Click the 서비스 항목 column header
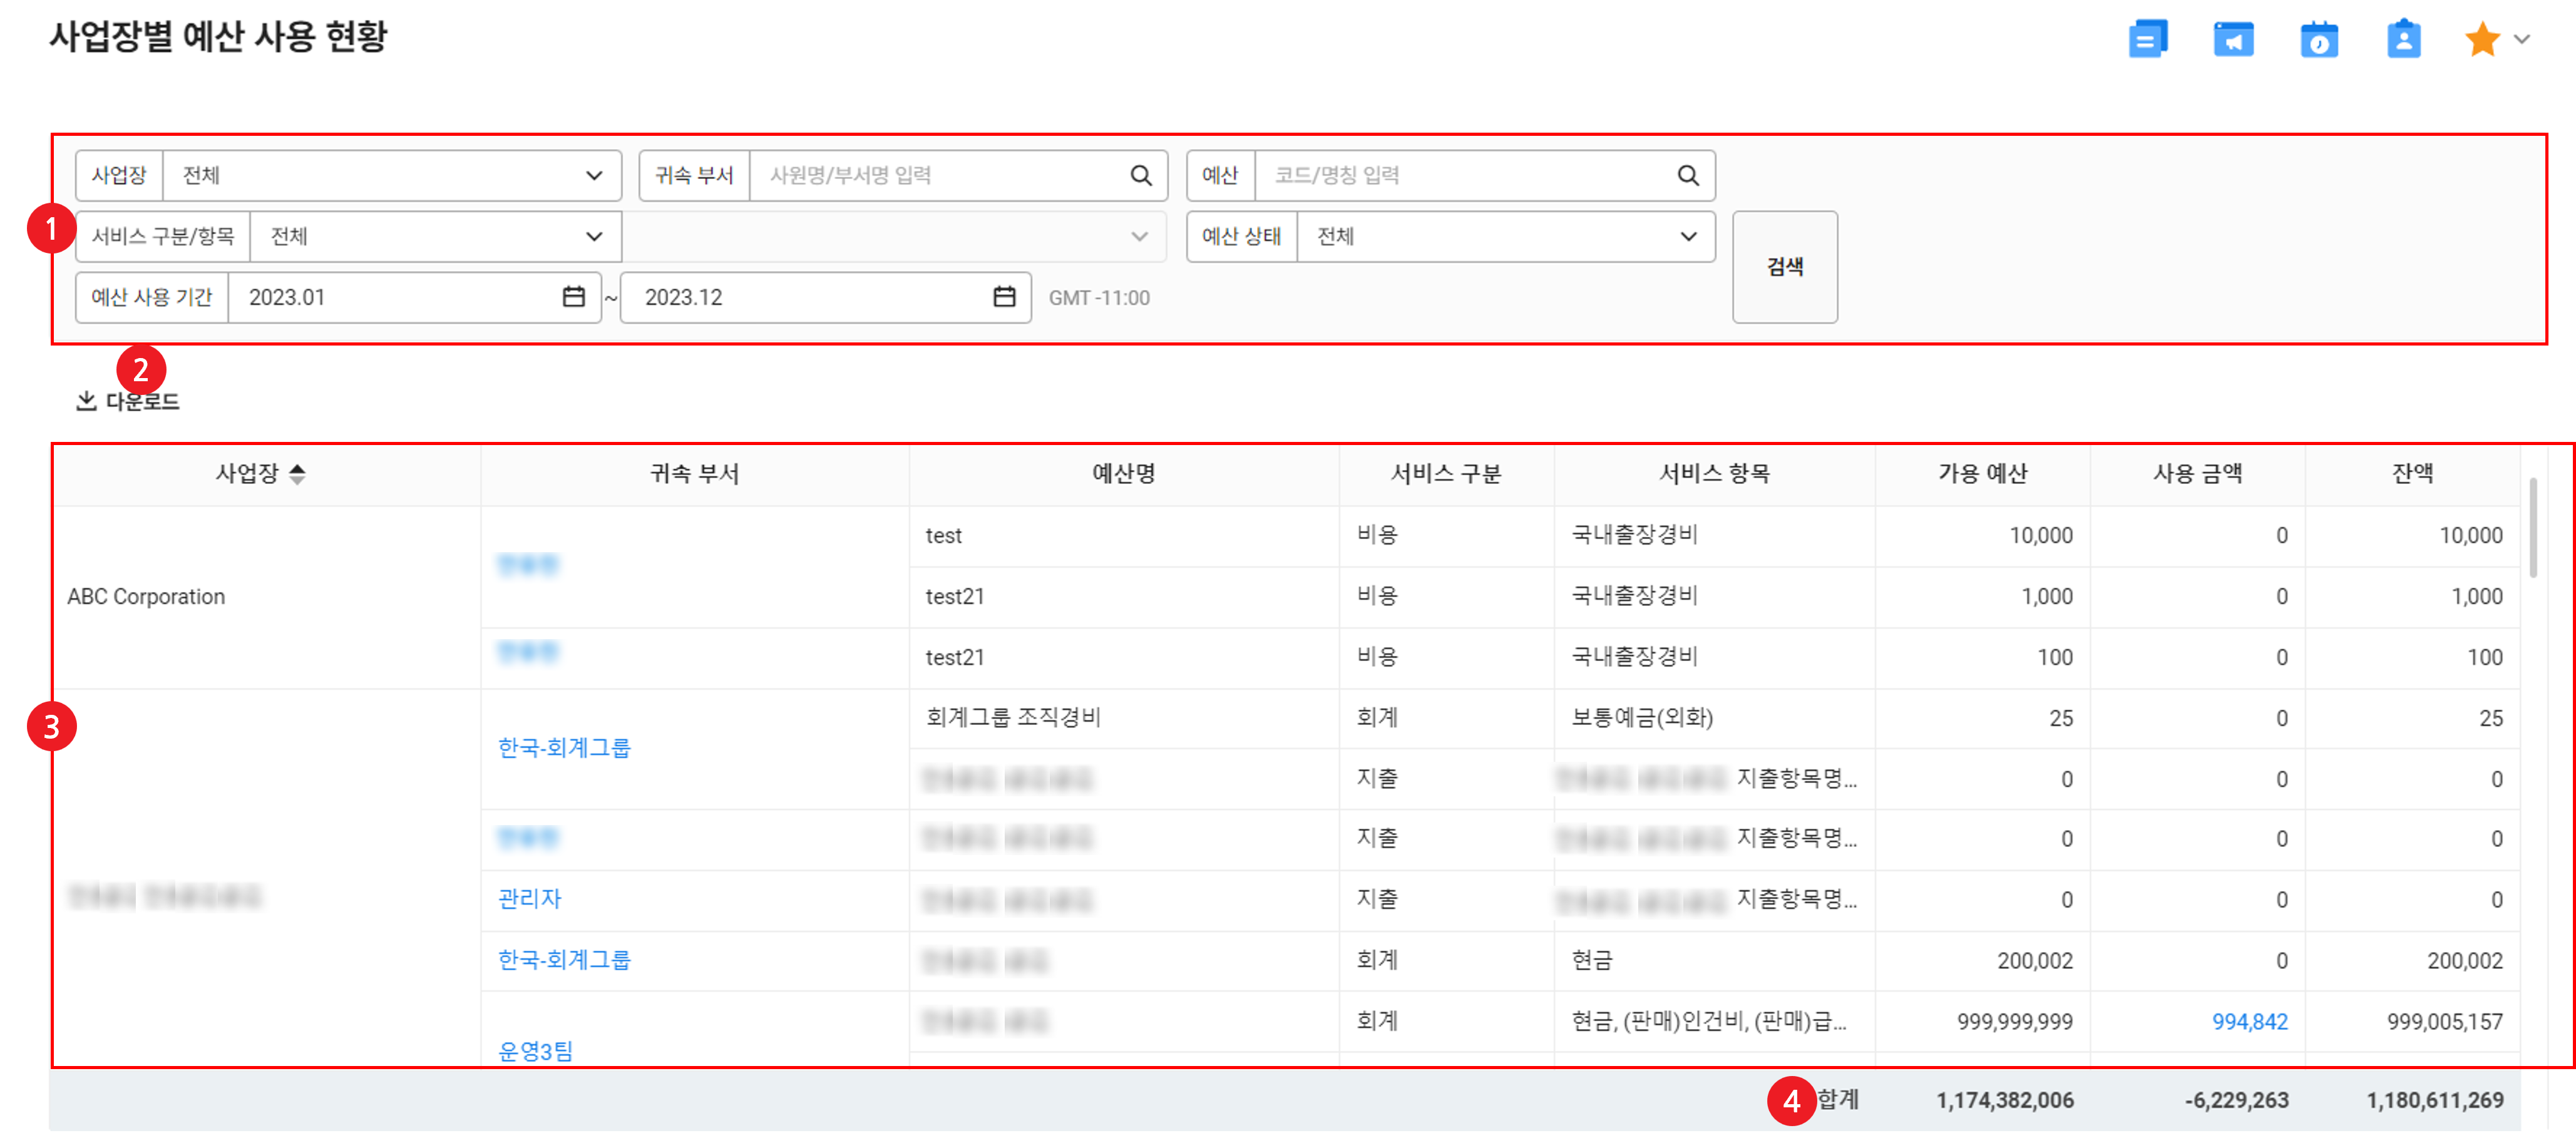Image resolution: width=2576 pixels, height=1138 pixels. tap(1714, 474)
